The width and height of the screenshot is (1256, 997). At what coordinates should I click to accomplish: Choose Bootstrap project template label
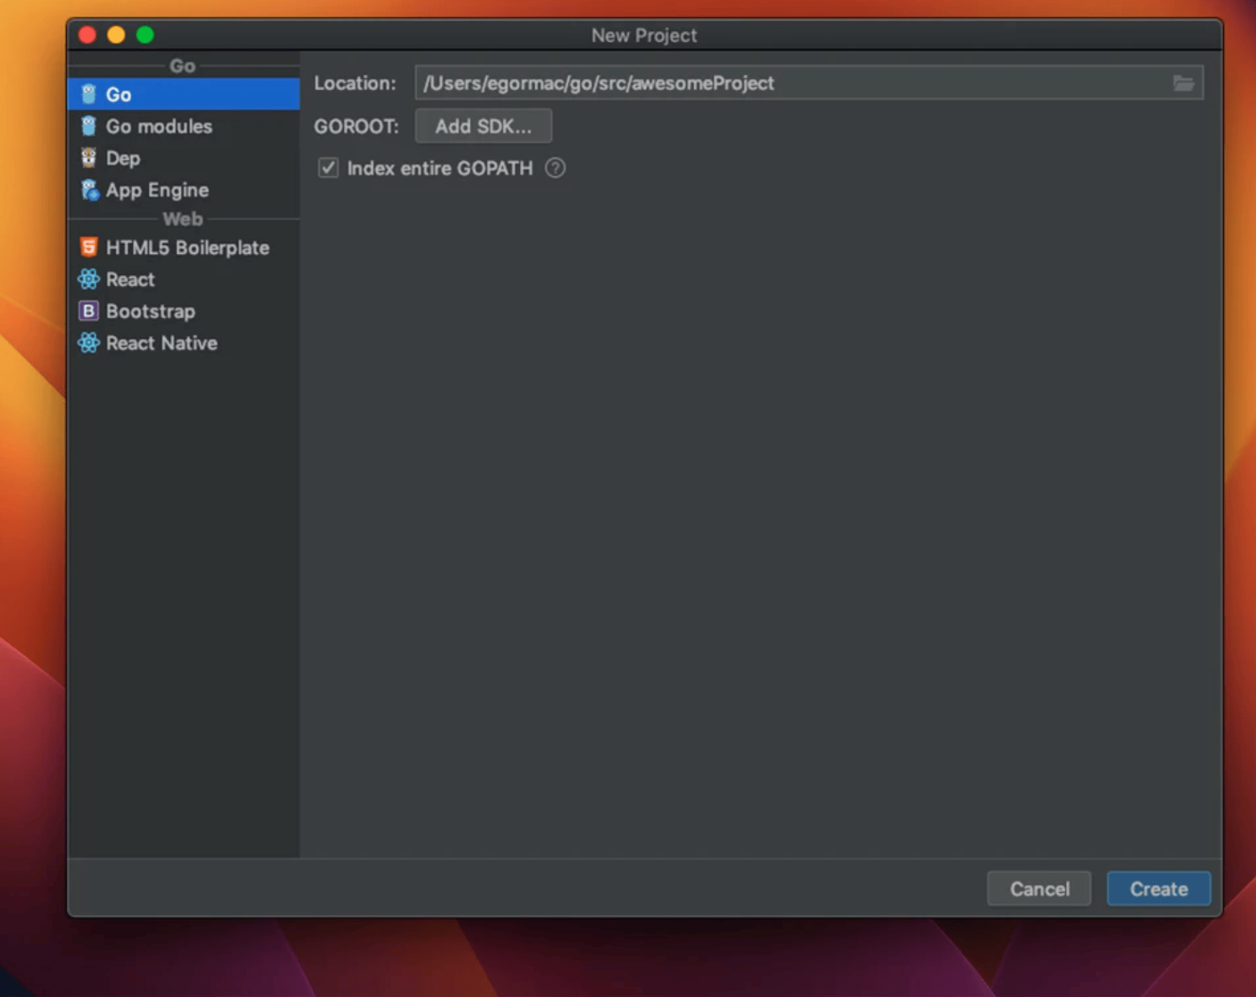[150, 311]
